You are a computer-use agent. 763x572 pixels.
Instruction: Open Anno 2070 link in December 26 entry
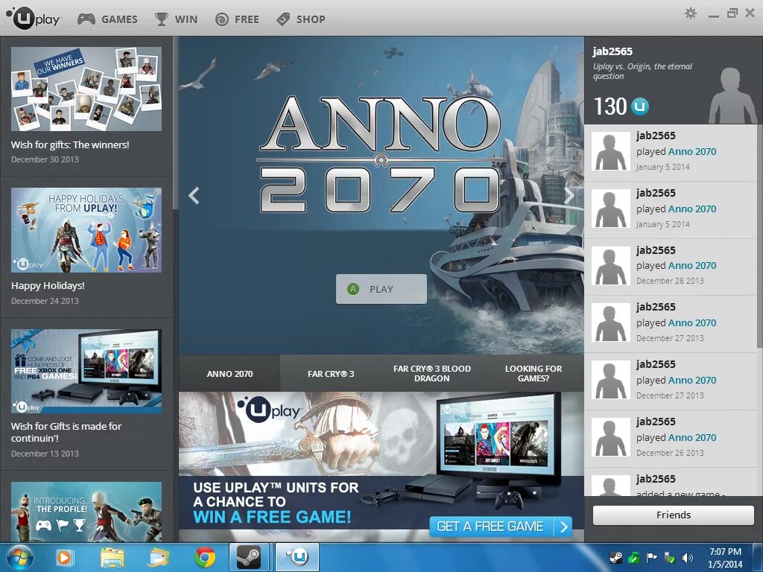tap(692, 437)
